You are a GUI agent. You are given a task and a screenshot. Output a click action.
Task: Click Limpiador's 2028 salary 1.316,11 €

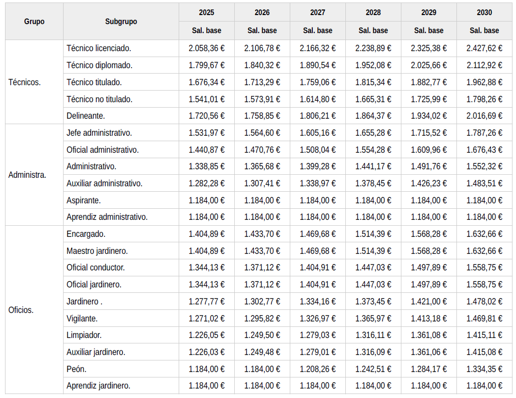point(373,335)
